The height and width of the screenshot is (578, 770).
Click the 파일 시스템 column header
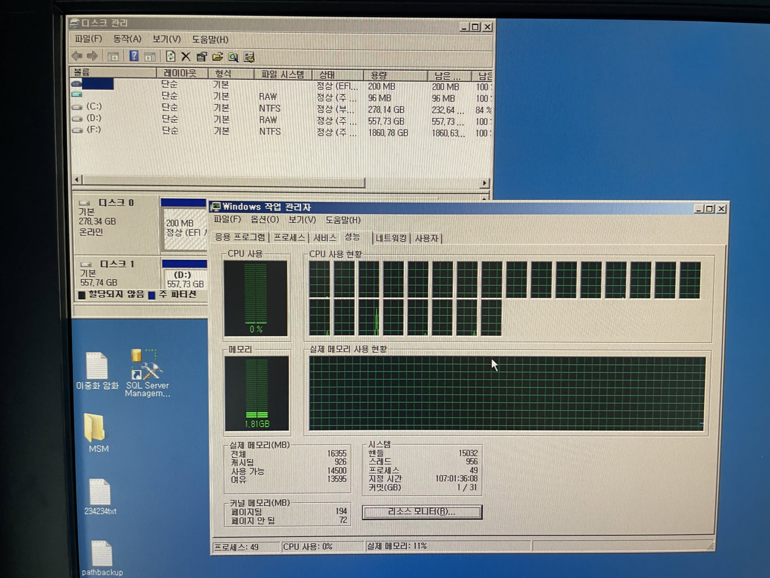pyautogui.click(x=282, y=74)
